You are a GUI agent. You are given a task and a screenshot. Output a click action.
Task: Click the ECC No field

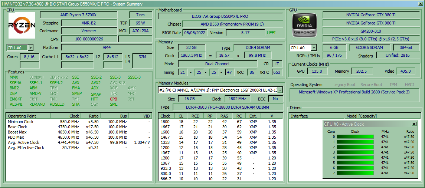point(275,99)
